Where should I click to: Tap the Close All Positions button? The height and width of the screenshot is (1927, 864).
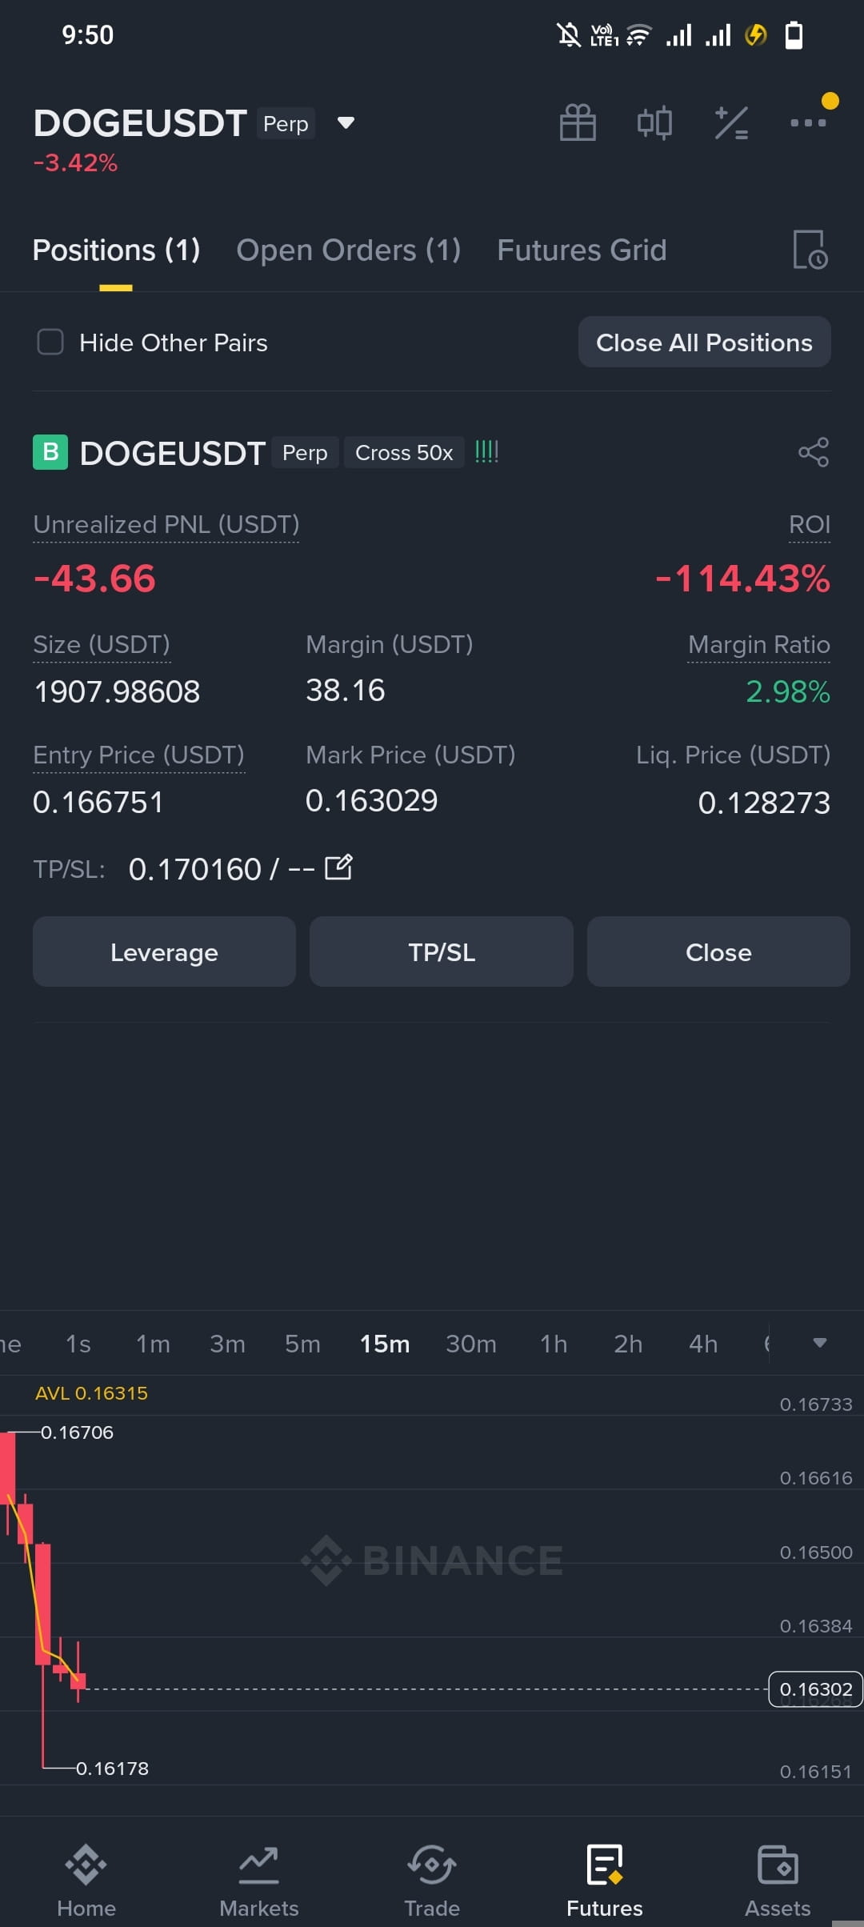(704, 343)
